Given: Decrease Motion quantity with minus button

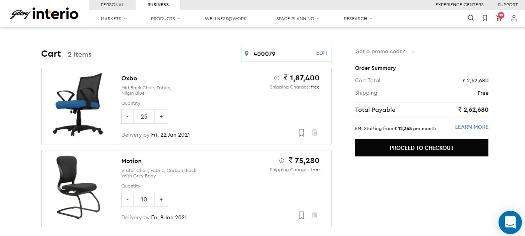Looking at the screenshot, I should [x=127, y=199].
